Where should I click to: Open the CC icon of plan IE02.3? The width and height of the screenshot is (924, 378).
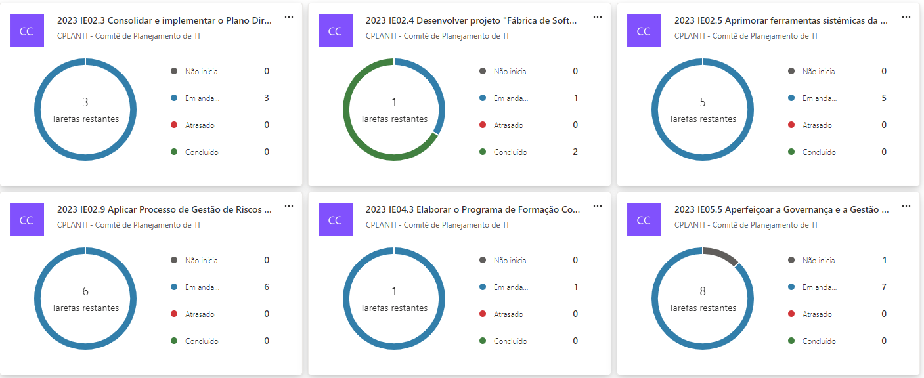point(26,31)
